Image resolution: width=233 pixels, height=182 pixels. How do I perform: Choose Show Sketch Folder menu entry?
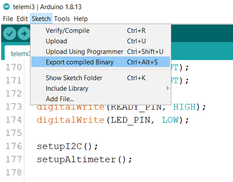(x=100, y=78)
